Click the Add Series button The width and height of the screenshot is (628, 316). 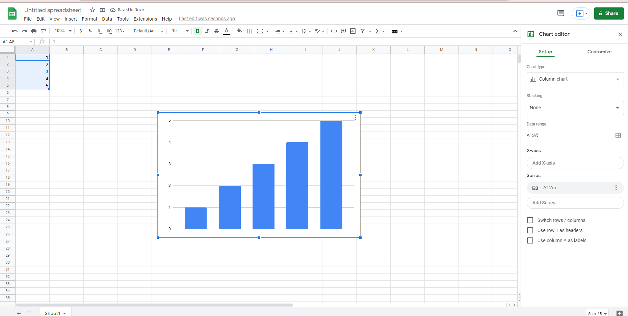coord(575,203)
